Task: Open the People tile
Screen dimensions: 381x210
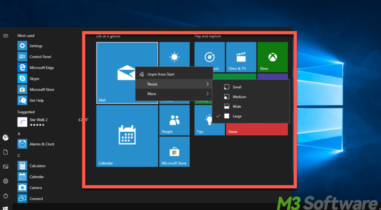Action: pyautogui.click(x=174, y=120)
